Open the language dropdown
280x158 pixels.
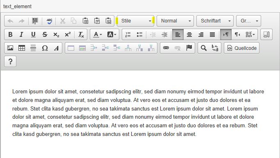(x=250, y=34)
